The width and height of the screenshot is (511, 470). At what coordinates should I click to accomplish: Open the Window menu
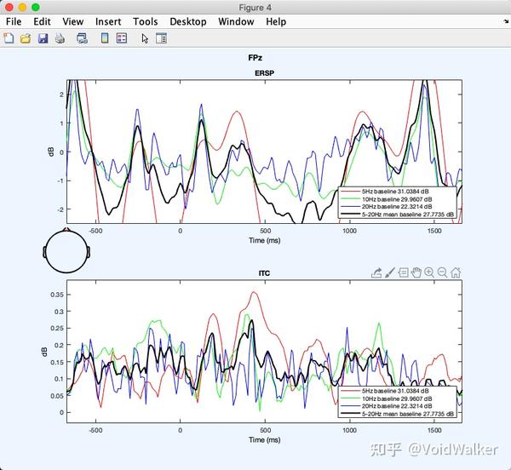tap(236, 21)
